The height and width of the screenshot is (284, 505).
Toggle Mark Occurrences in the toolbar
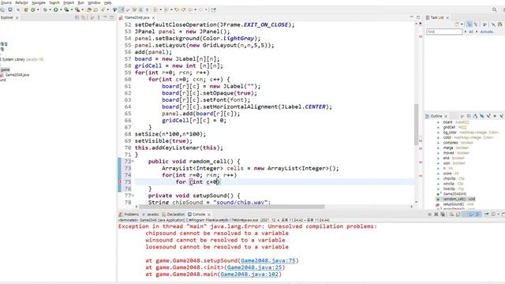tap(122, 9)
